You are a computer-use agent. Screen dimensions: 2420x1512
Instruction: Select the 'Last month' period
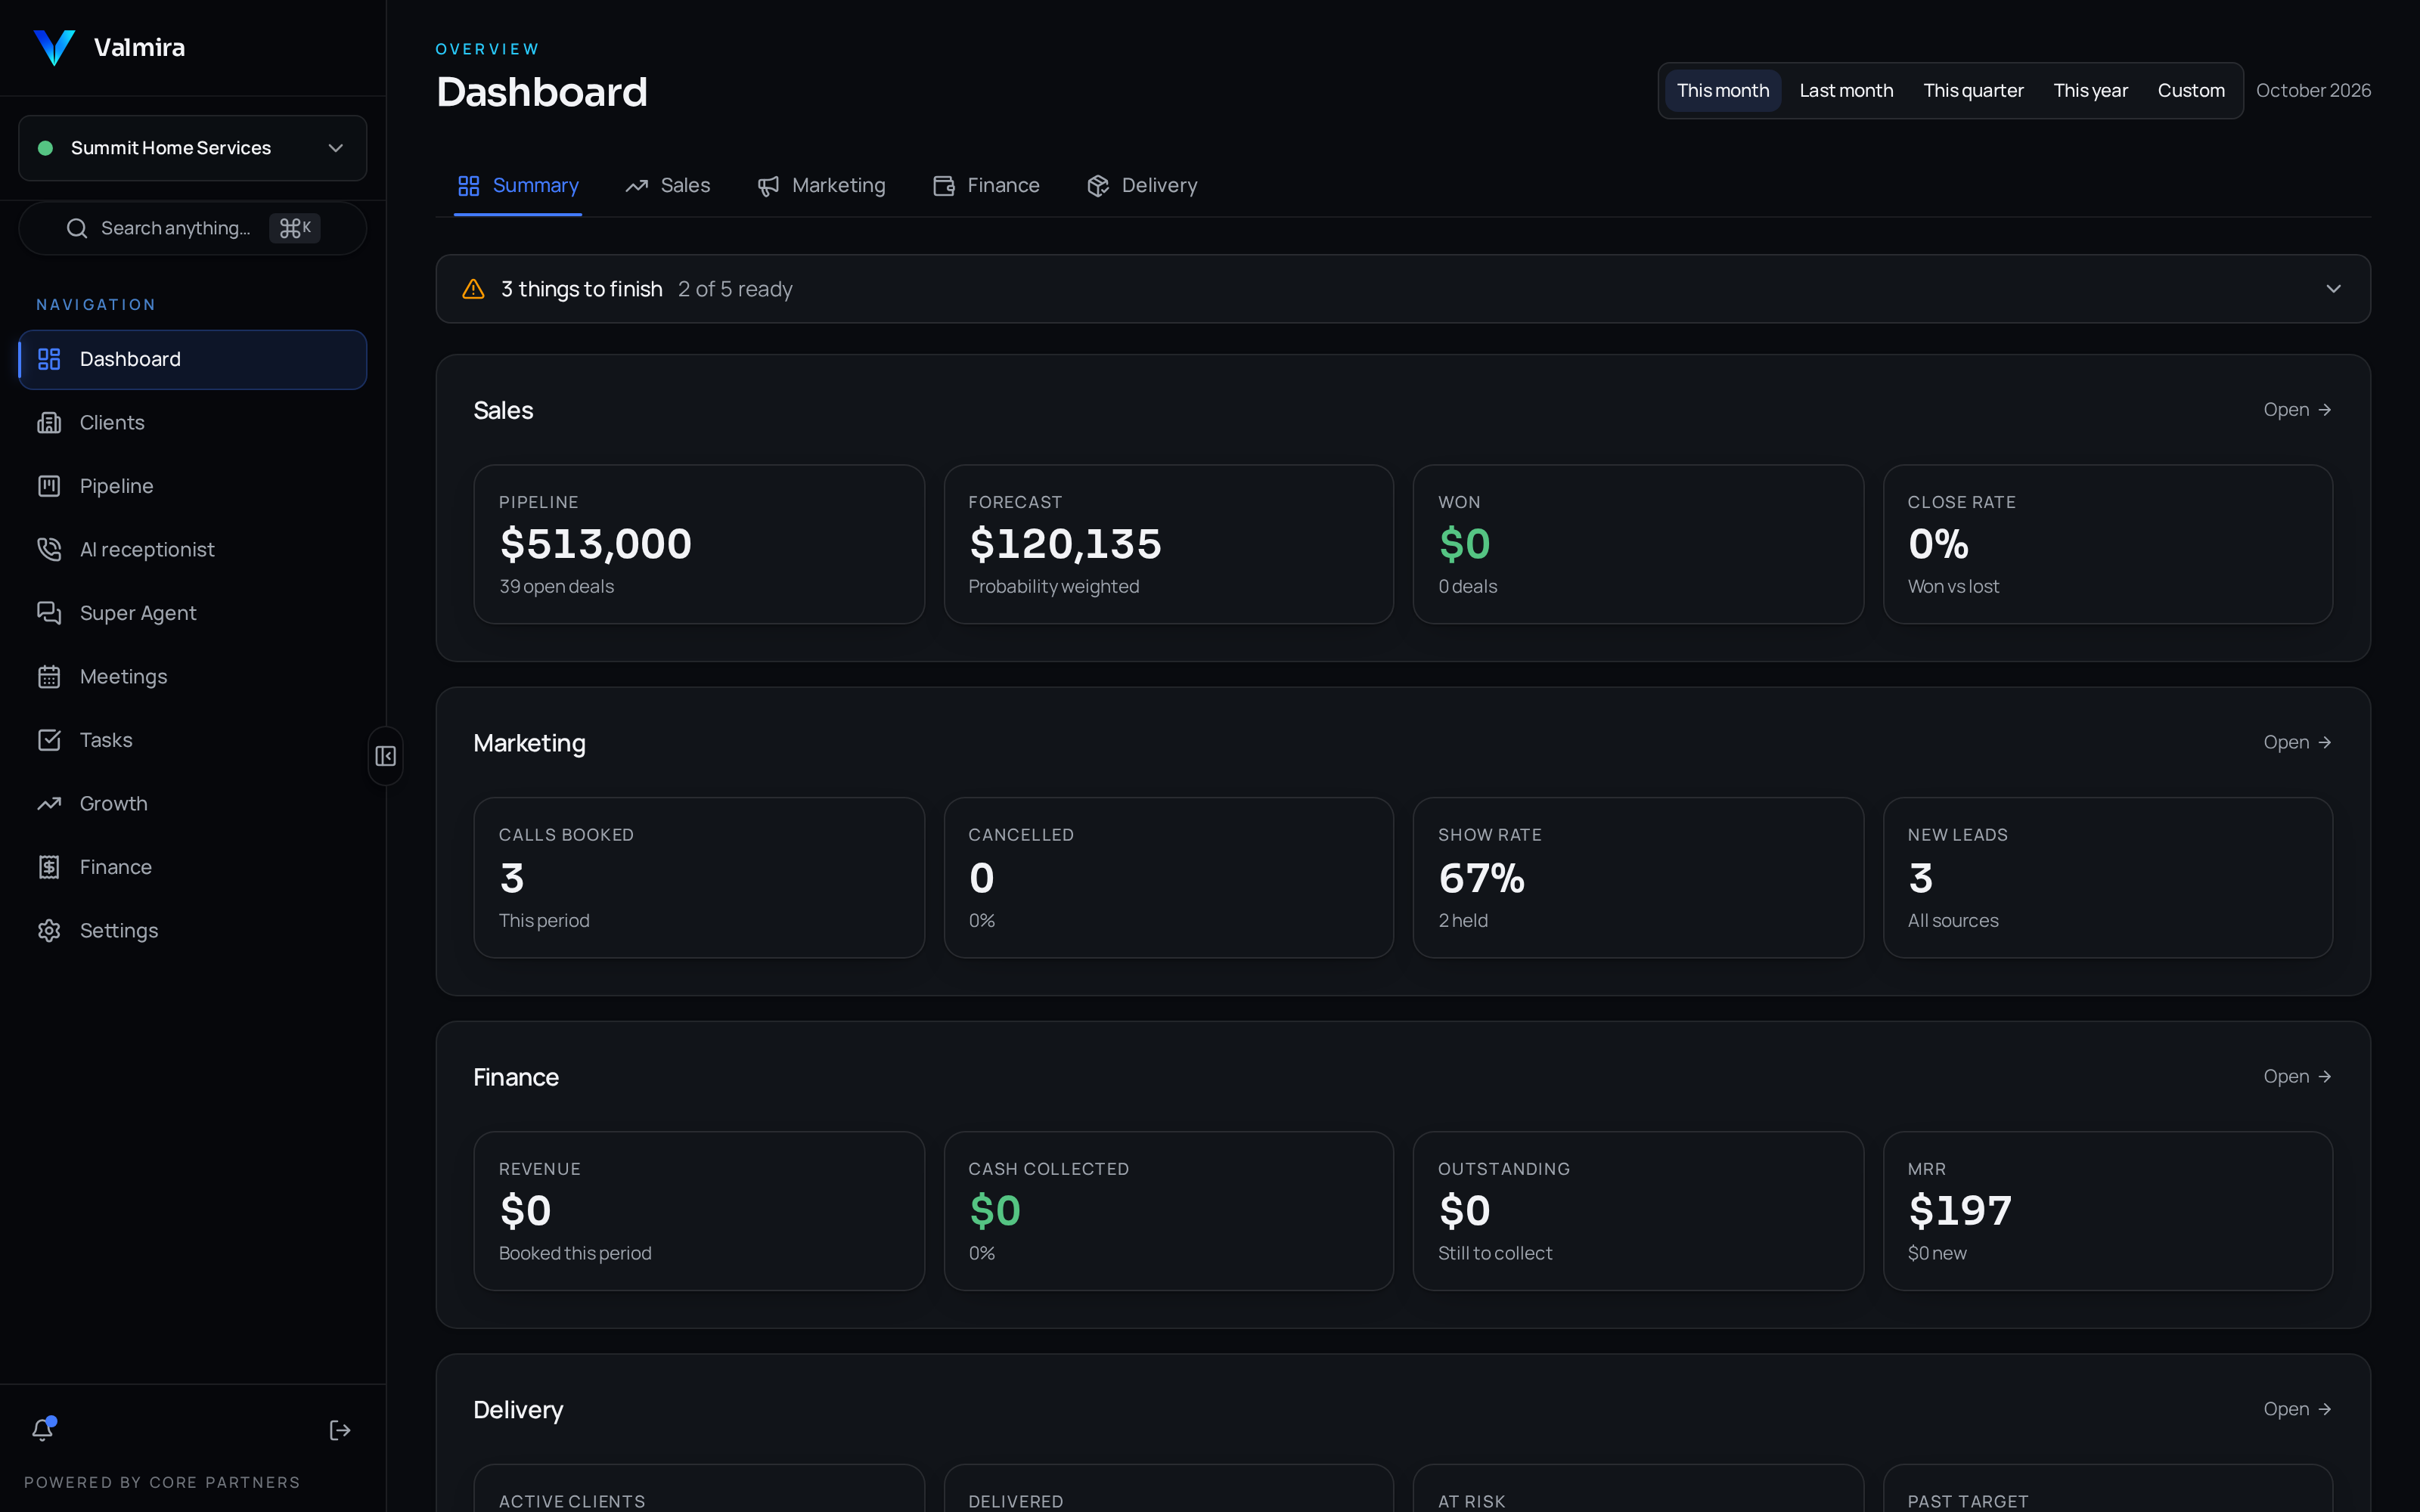pyautogui.click(x=1846, y=91)
